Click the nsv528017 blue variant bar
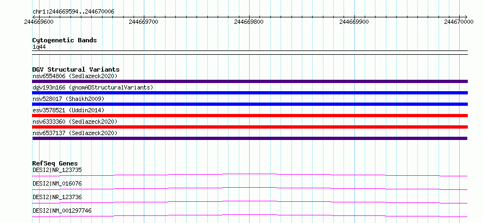483x223 pixels. 250,104
